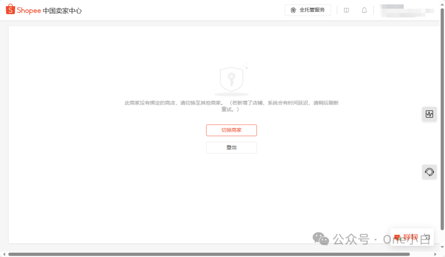Image resolution: width=445 pixels, height=257 pixels.
Task: Click the waveform diagnostics icon on right edge
Action: tap(429, 114)
